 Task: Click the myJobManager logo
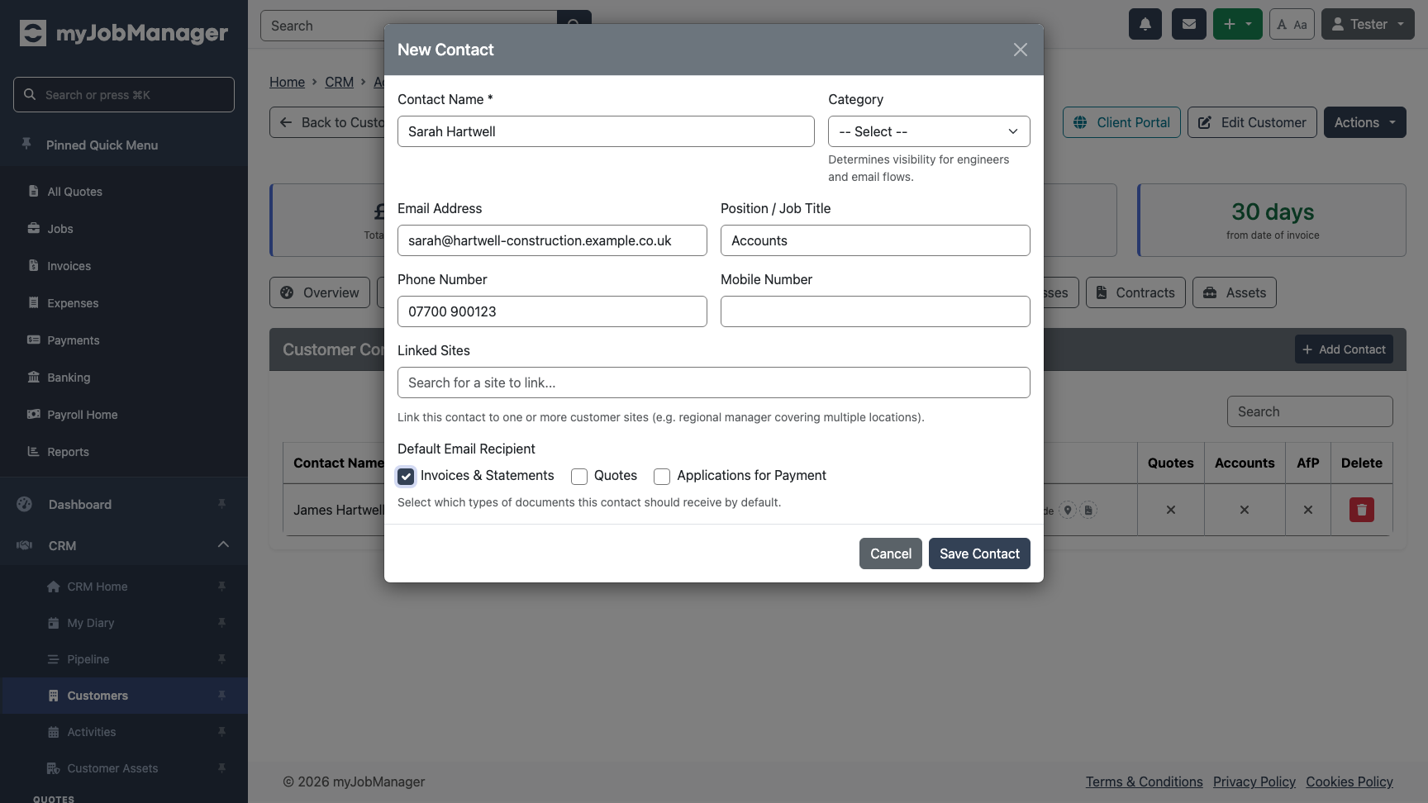tap(124, 33)
